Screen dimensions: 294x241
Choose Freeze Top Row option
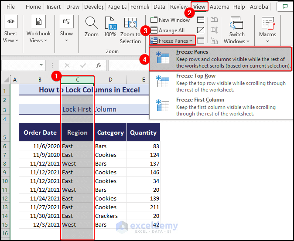[221, 83]
